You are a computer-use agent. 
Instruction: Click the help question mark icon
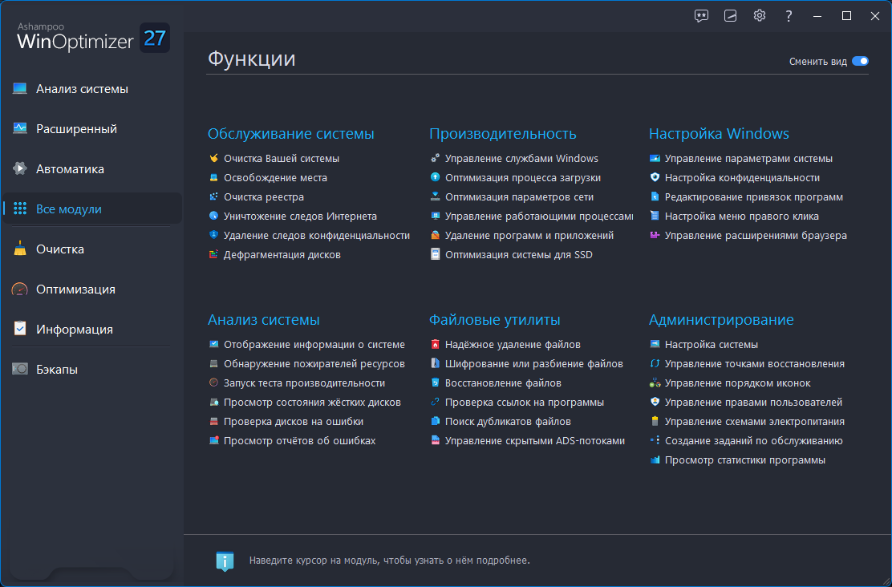[789, 16]
